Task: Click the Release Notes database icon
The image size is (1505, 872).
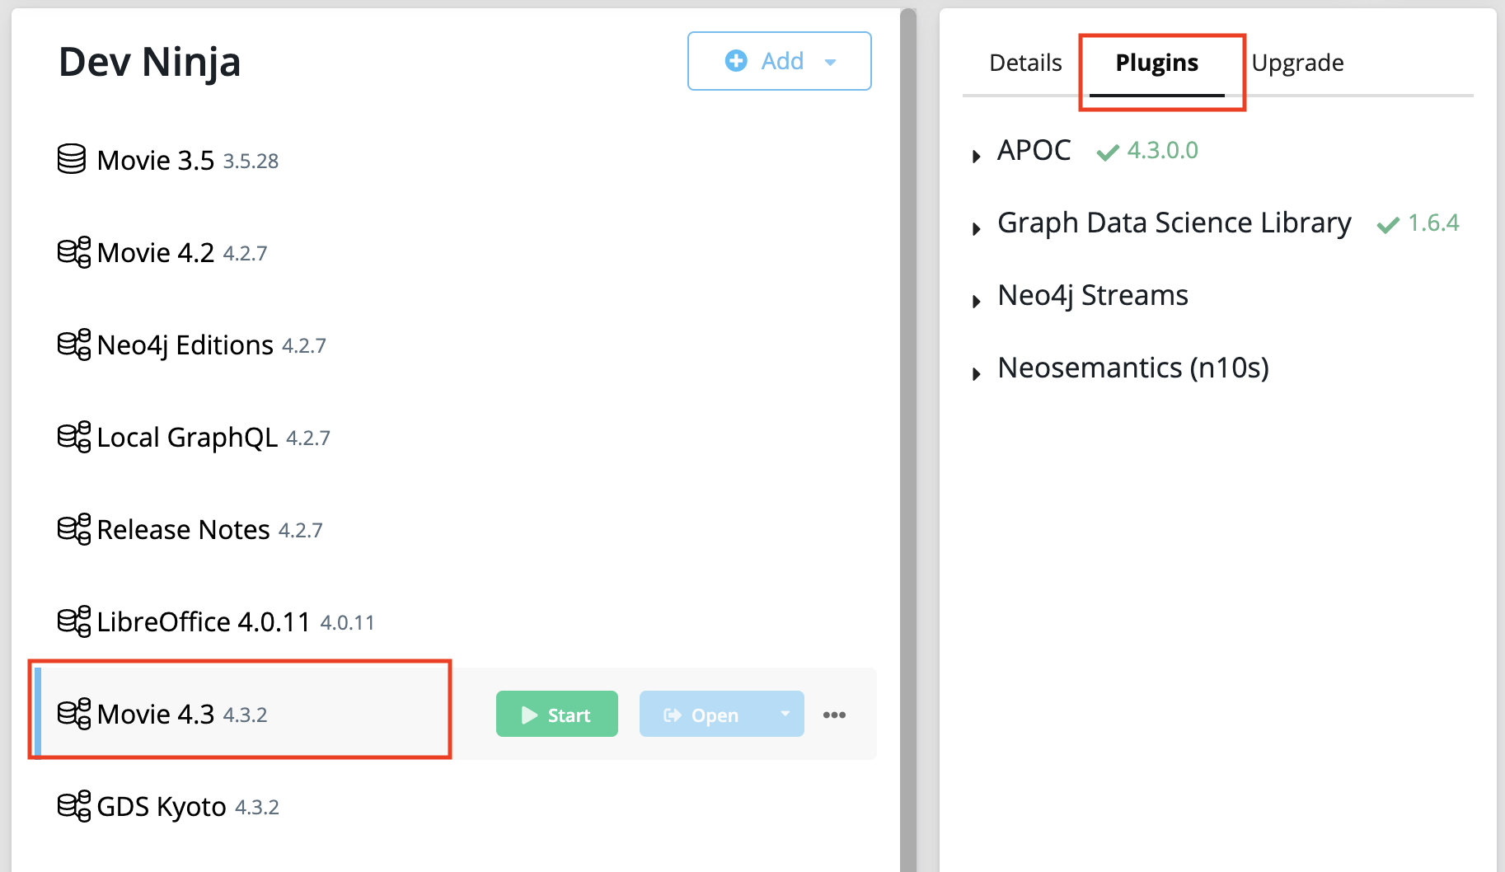Action: click(73, 529)
